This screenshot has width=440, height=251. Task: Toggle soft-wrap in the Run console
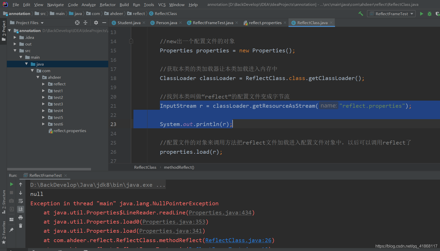21,201
